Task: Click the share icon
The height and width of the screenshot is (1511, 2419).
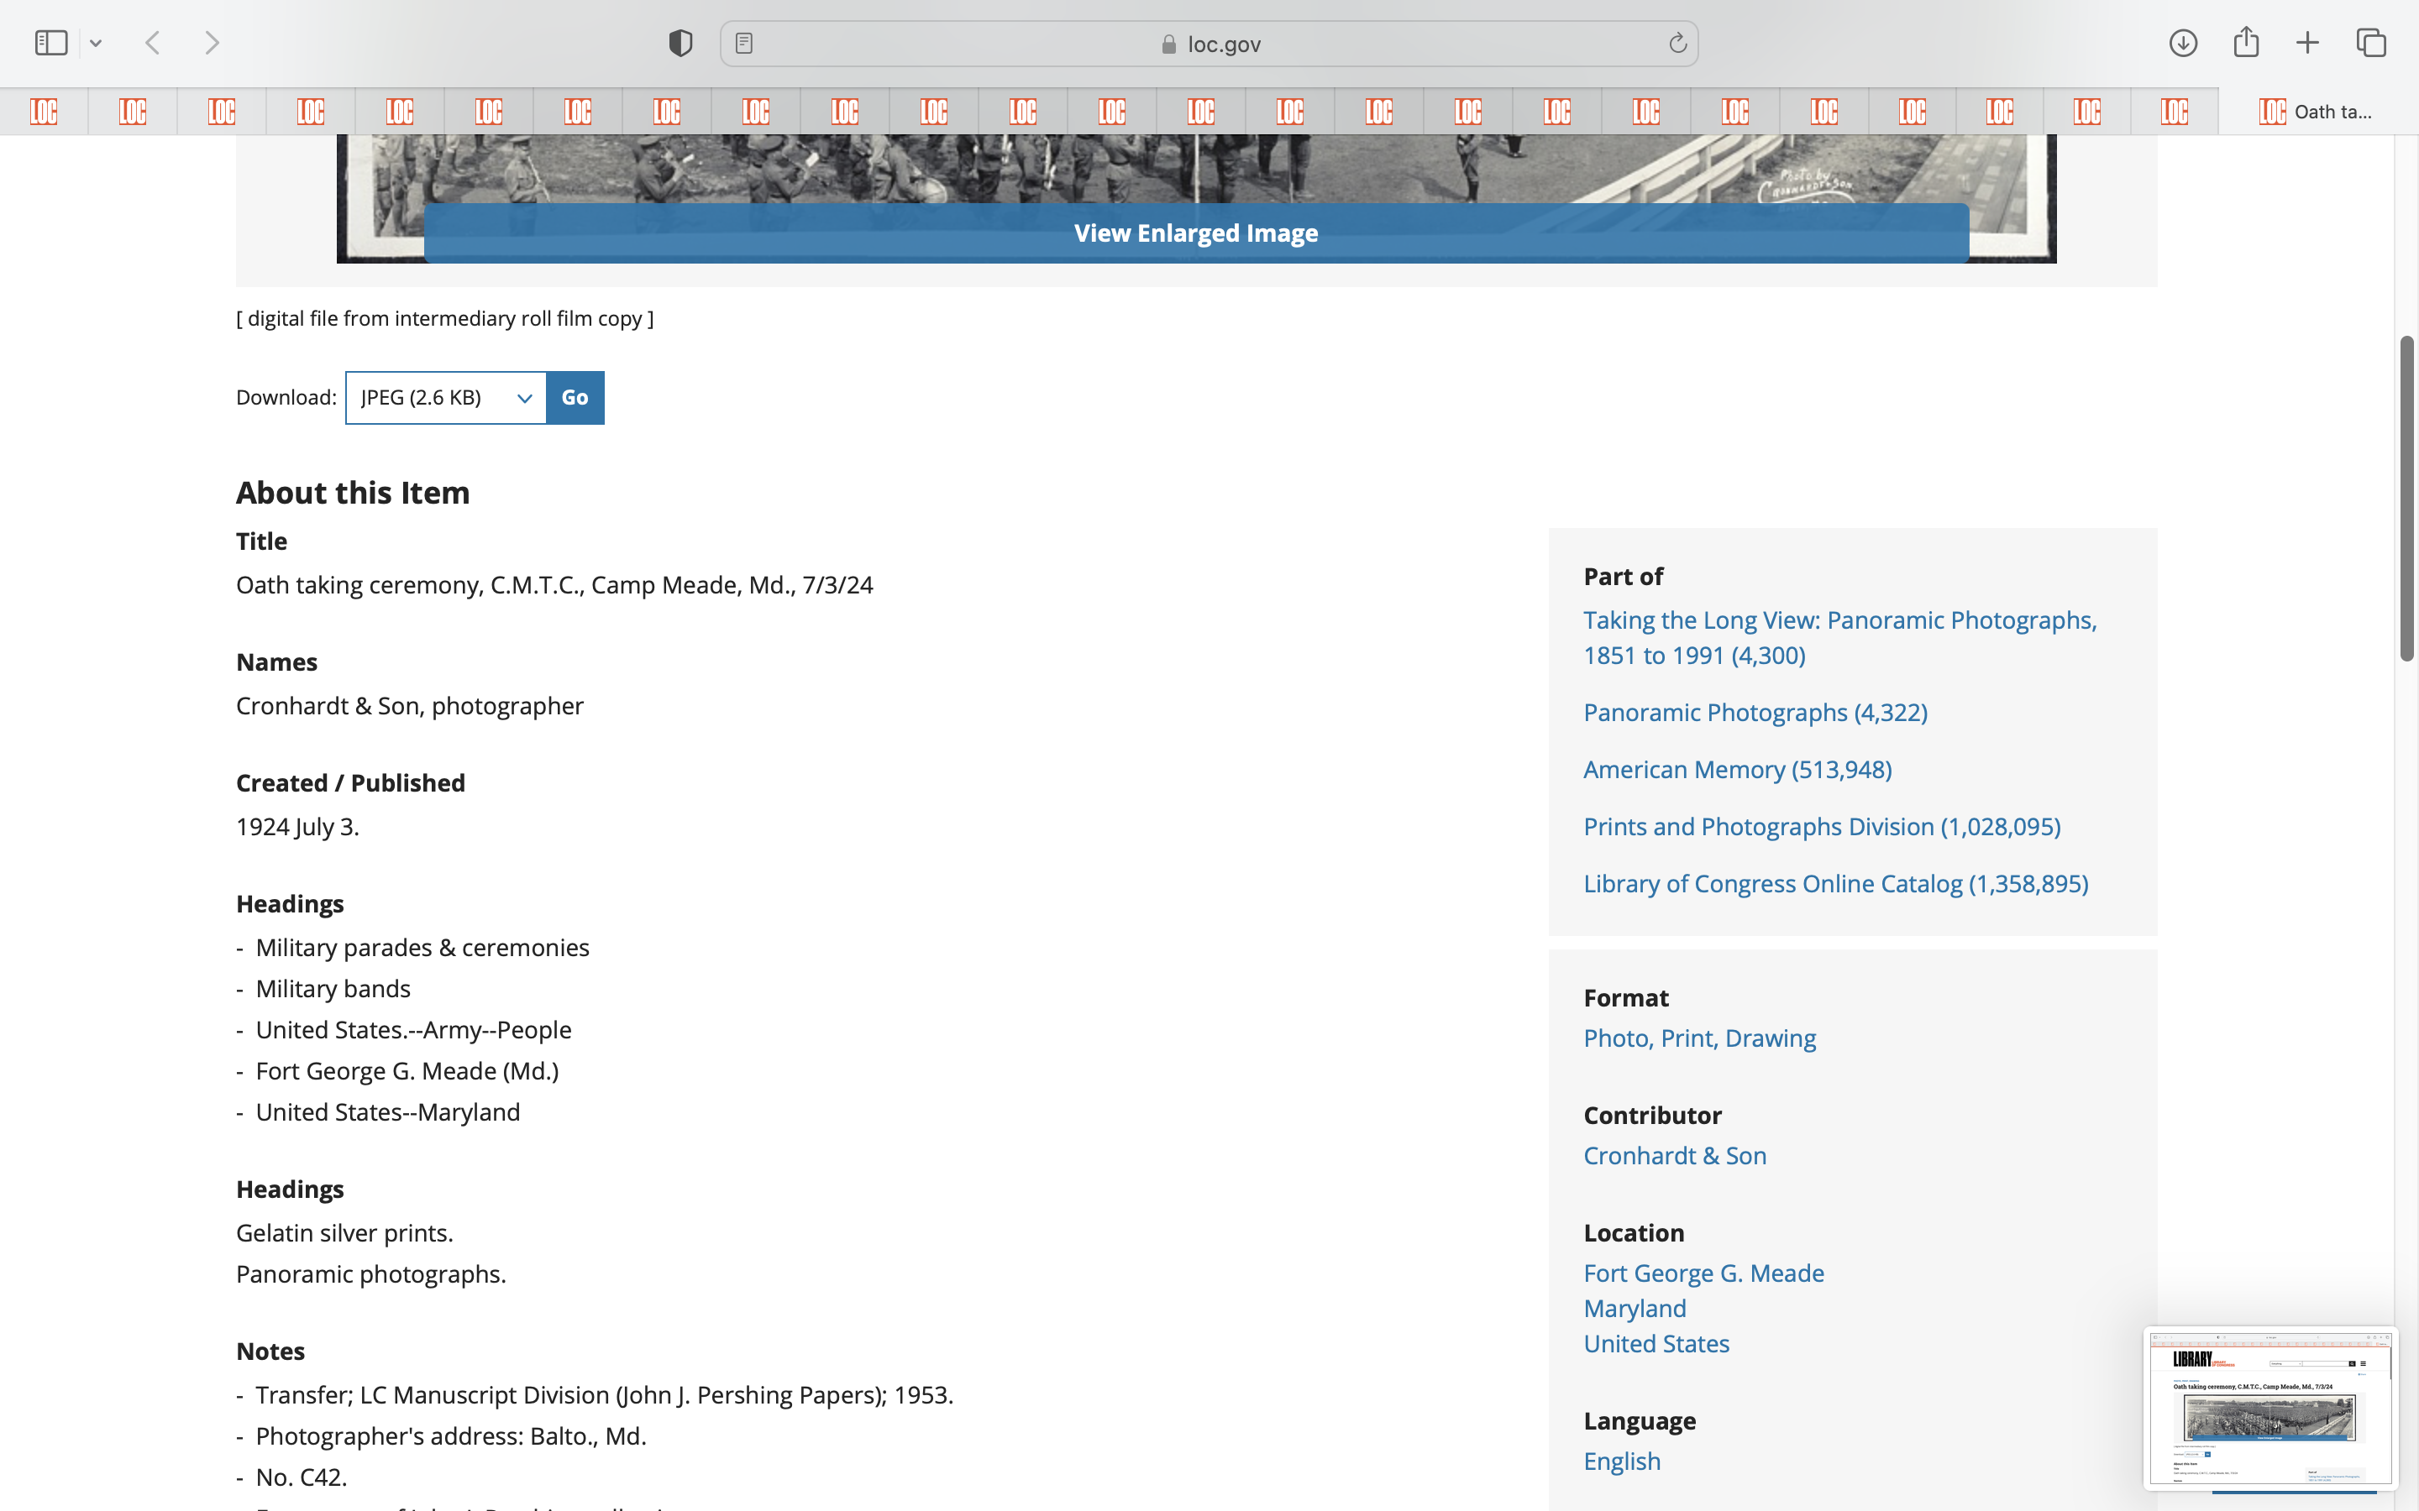Action: (x=2246, y=43)
